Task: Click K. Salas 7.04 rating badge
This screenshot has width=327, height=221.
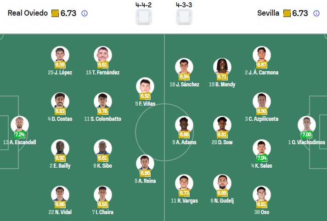Action: pyautogui.click(x=262, y=159)
